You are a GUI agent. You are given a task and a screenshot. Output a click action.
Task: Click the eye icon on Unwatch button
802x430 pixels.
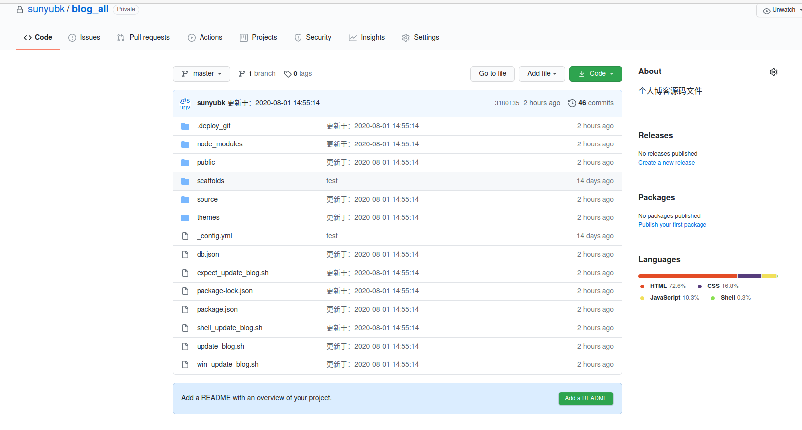click(x=766, y=11)
